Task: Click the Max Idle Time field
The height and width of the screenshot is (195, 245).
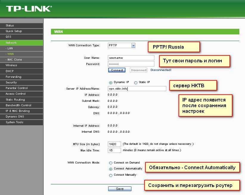Action: pos(114,150)
